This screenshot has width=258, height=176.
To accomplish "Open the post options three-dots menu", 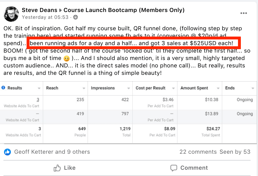I will coord(243,13).
